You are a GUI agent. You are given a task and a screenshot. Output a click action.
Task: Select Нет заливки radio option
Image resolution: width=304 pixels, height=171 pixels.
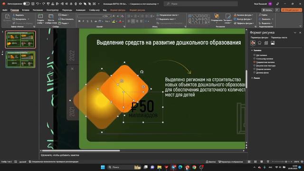click(x=260, y=55)
